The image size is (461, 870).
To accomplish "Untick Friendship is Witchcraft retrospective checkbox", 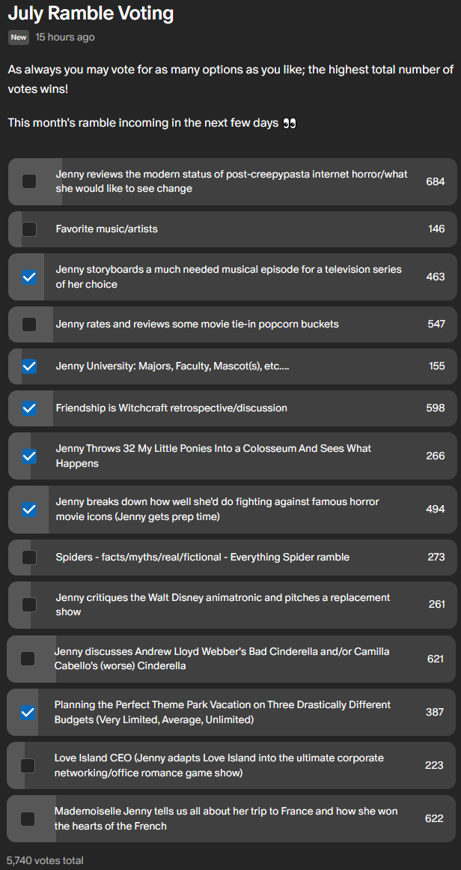I will pyautogui.click(x=28, y=408).
